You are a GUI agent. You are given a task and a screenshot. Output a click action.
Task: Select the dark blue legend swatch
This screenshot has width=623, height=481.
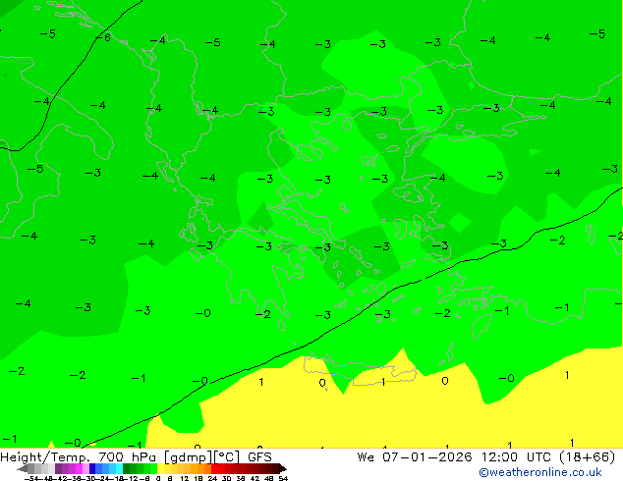click(92, 468)
